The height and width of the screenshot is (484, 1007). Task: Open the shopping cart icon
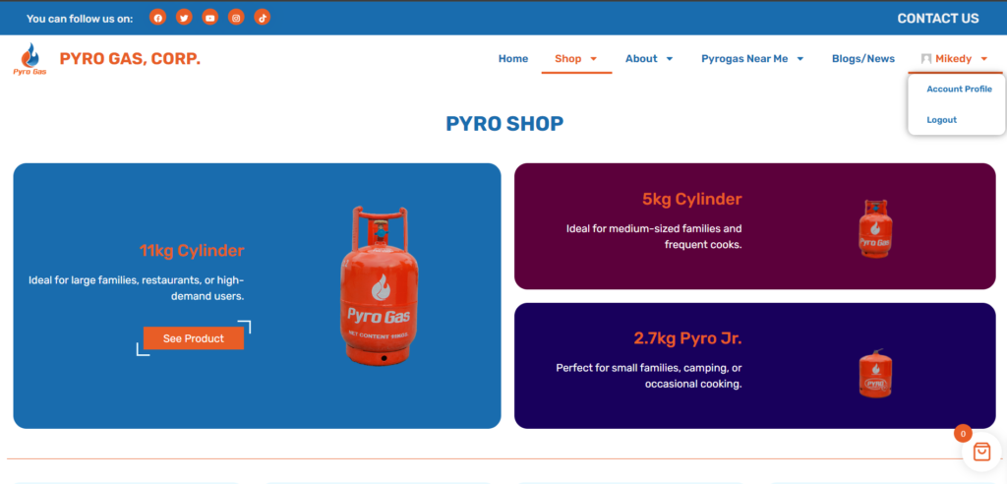tap(982, 452)
